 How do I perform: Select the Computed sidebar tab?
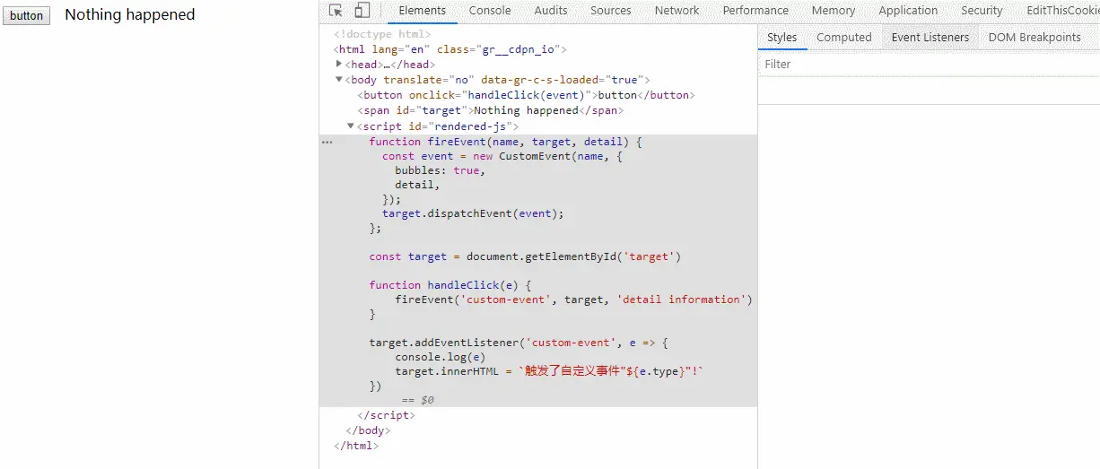[x=844, y=38]
